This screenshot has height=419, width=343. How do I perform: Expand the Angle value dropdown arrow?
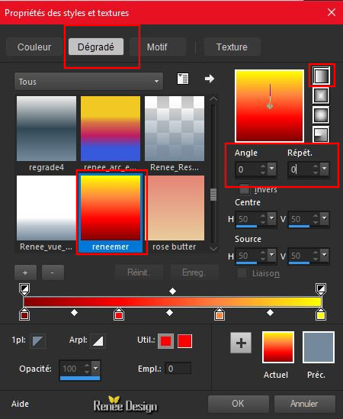271,169
